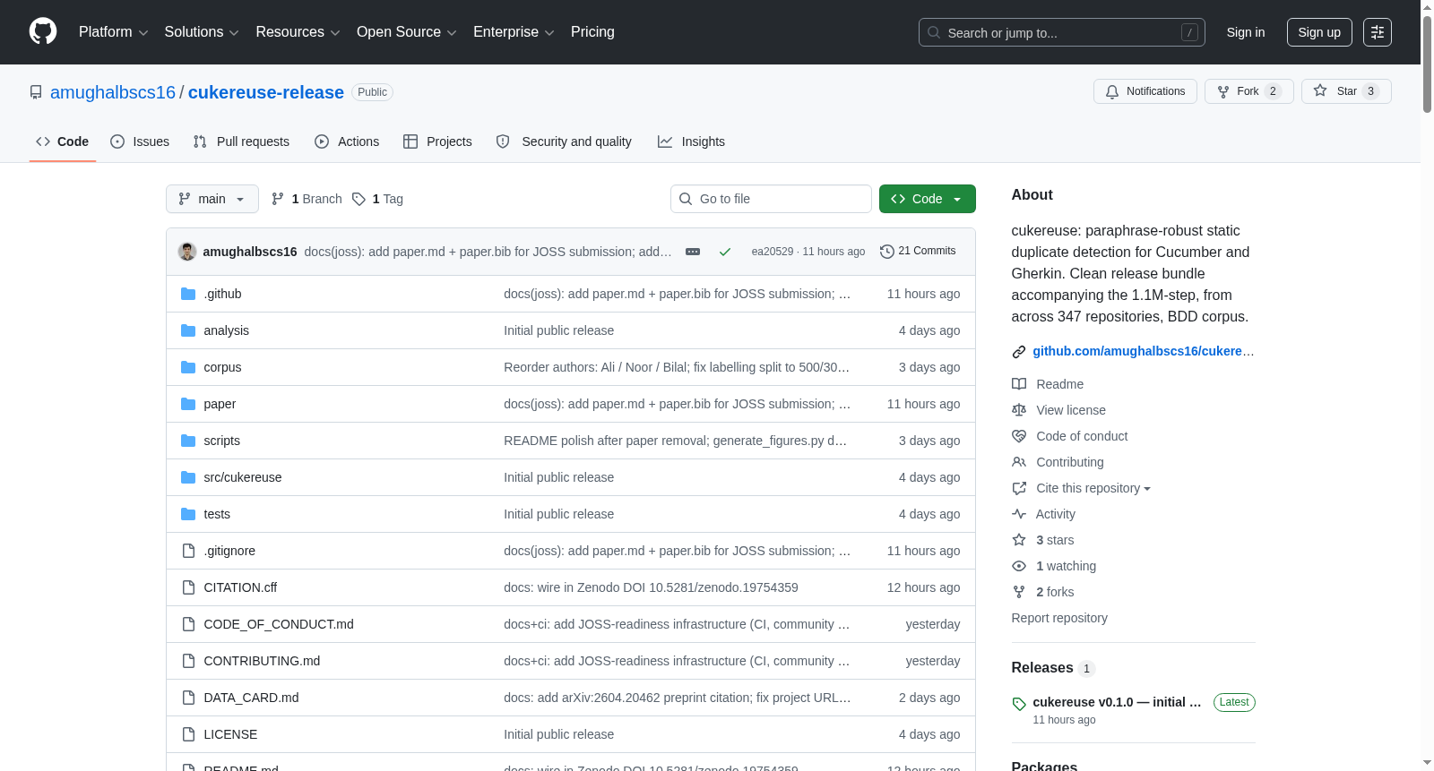View the 21 Commits history

point(918,251)
